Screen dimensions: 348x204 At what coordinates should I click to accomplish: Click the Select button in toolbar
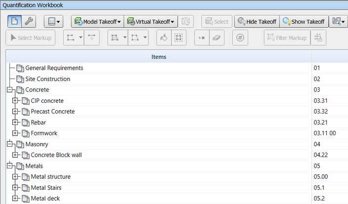(217, 22)
